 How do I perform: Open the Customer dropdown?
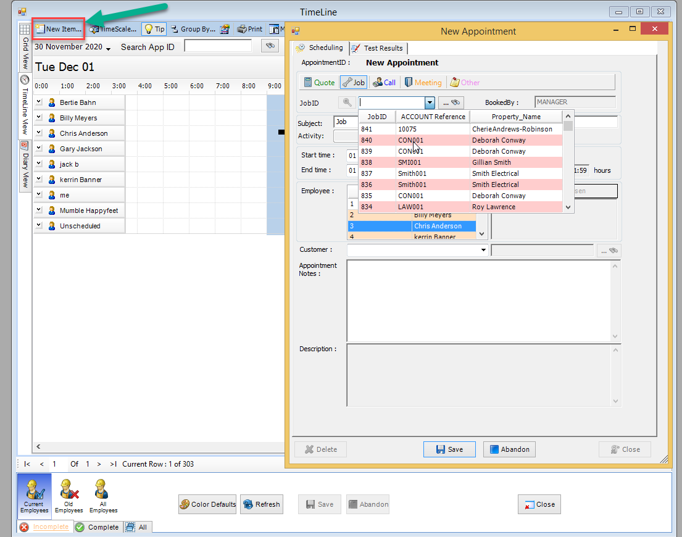(x=483, y=250)
